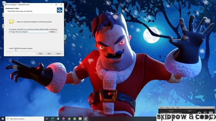The width and height of the screenshot is (216, 121).
Task: Open the green Camtasia taskbar icon
Action: 75,119
